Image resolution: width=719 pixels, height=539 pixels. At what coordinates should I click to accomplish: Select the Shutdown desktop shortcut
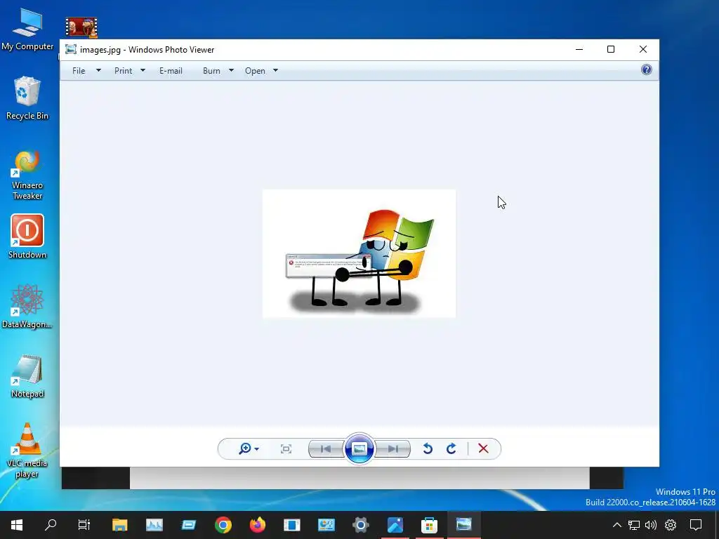[x=27, y=237]
